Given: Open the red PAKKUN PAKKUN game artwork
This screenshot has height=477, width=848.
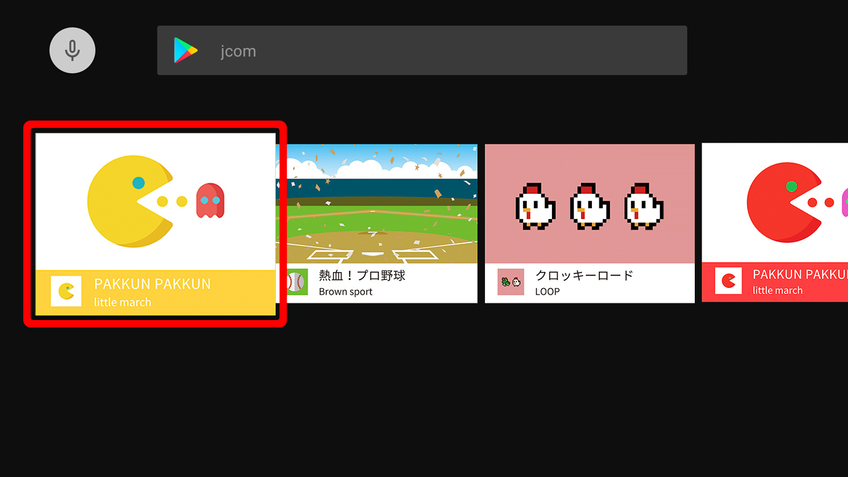Looking at the screenshot, I should (775, 203).
